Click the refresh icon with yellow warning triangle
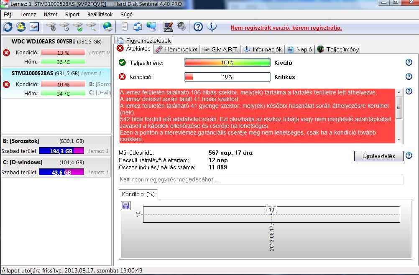This screenshot has width=419, height=275. pyautogui.click(x=21, y=27)
